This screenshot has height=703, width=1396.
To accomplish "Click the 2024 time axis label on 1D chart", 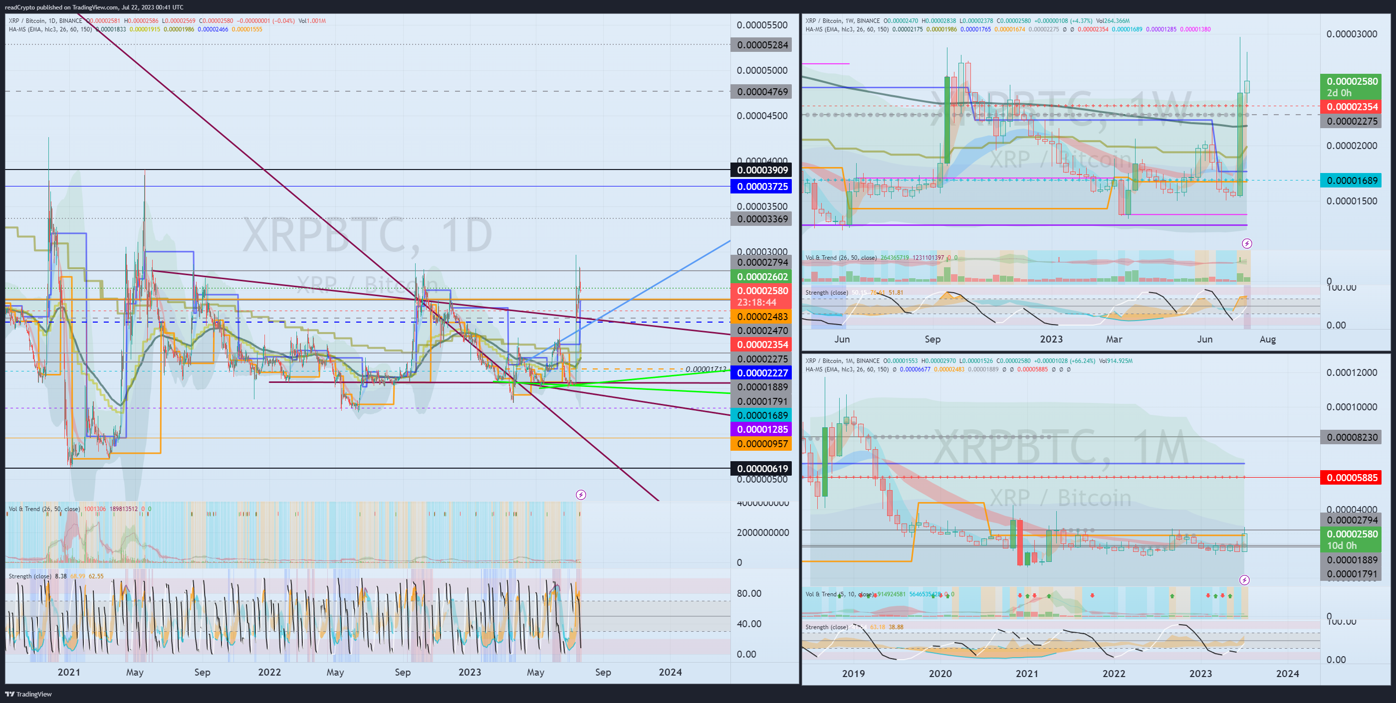I will [x=670, y=672].
